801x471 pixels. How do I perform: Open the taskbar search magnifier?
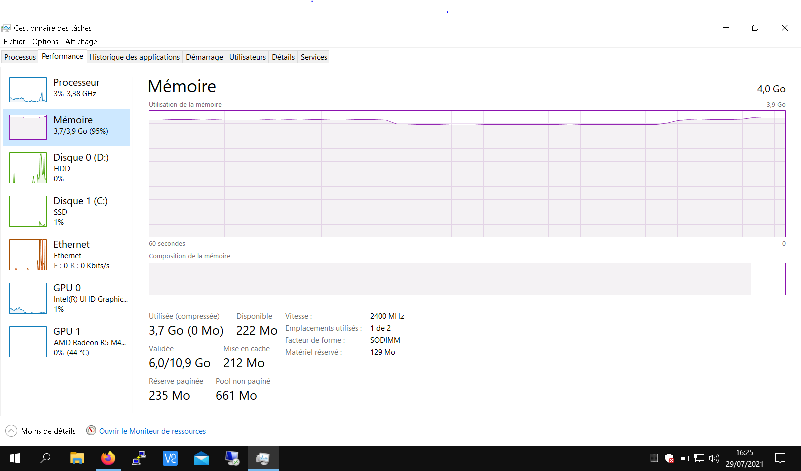tap(45, 458)
